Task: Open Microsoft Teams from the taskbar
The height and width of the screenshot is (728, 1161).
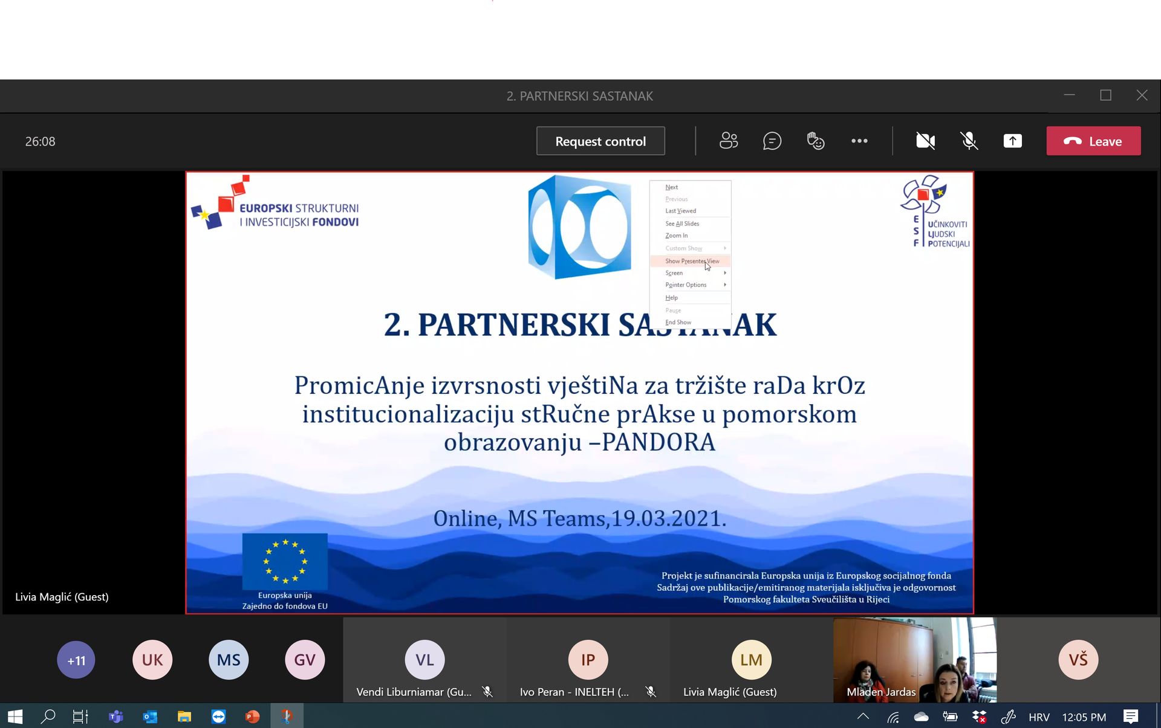Action: 115,717
